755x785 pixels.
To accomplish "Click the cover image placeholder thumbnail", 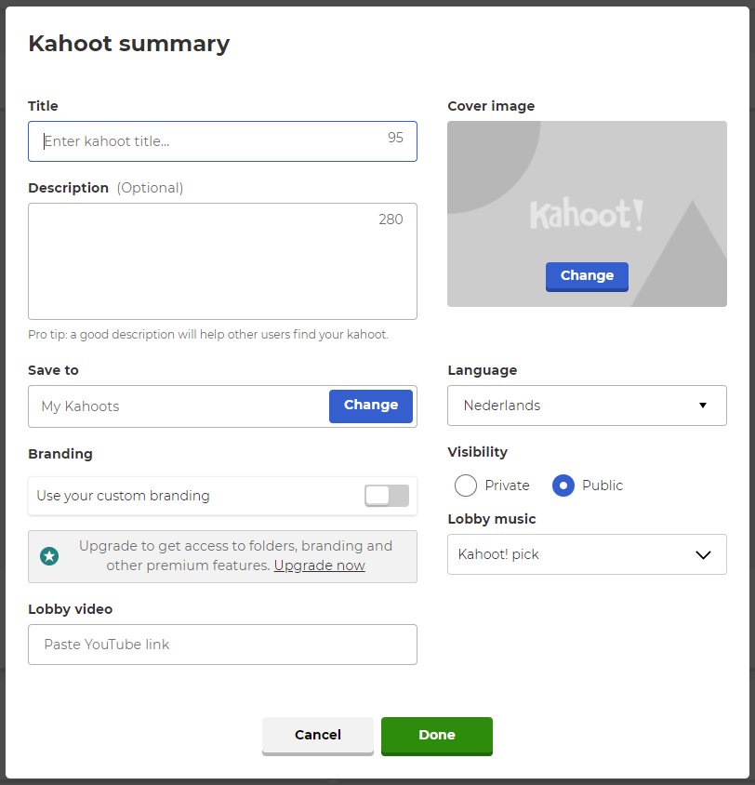I will point(587,214).
